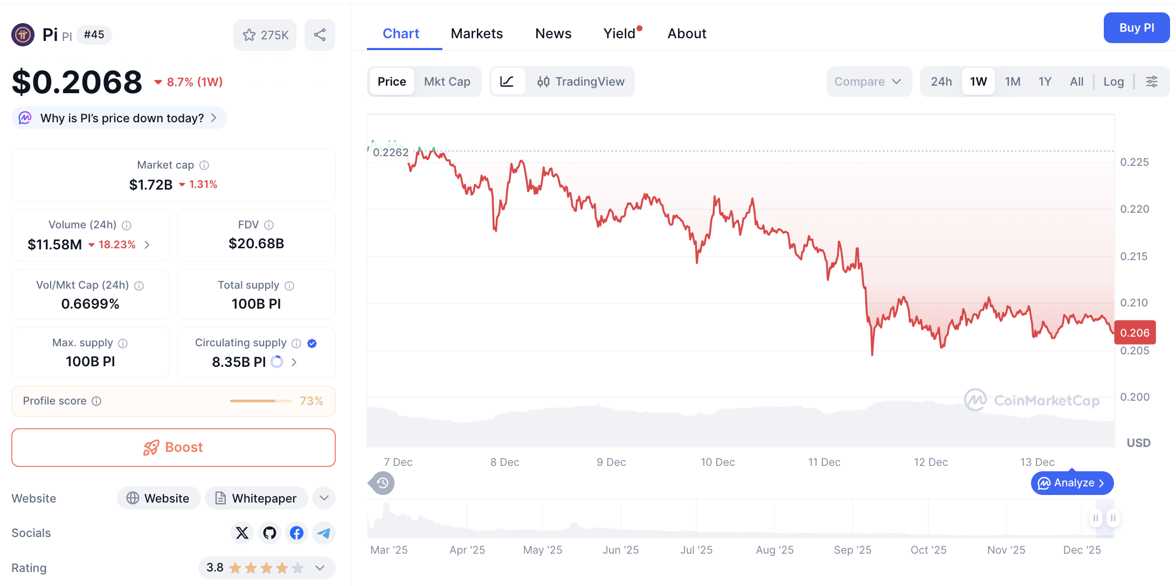This screenshot has height=586, width=1176.
Task: Open the Compare dropdown
Action: click(868, 81)
